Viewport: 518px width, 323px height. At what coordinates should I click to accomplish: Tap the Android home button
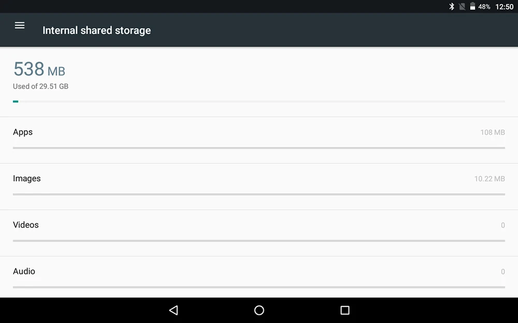click(259, 310)
